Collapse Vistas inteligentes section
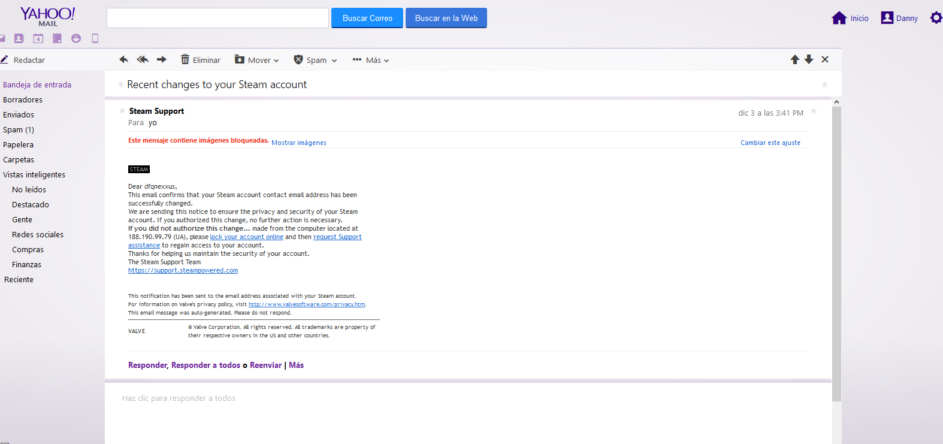 tap(34, 174)
